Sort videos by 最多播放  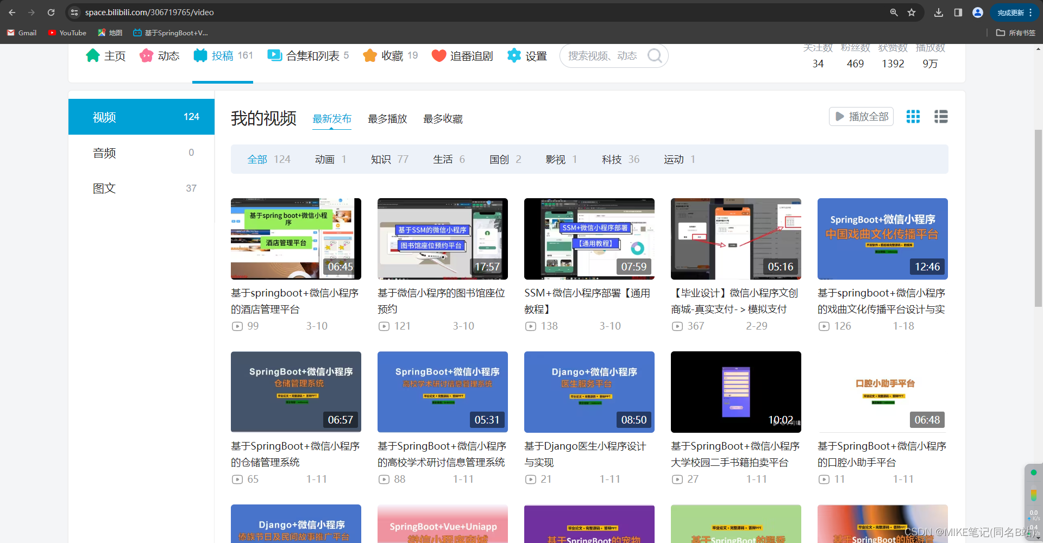pos(387,118)
